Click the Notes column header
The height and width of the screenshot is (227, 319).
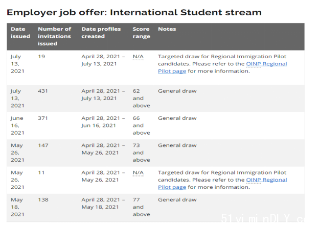point(167,29)
